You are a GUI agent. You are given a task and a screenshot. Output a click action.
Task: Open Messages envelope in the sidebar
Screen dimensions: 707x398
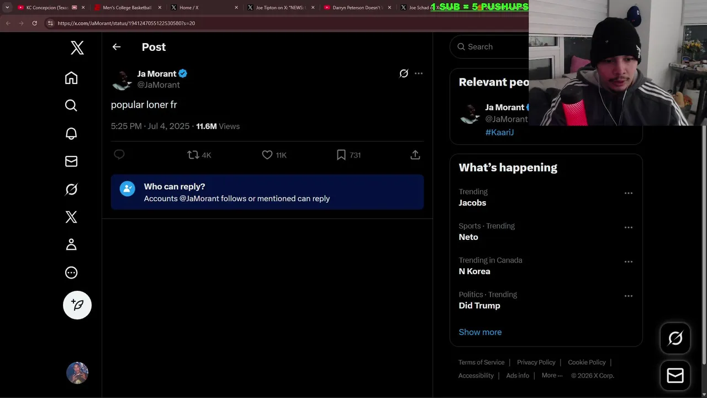(71, 161)
